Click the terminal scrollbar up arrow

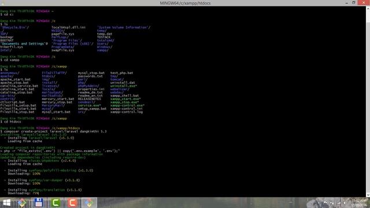tap(368, 8)
